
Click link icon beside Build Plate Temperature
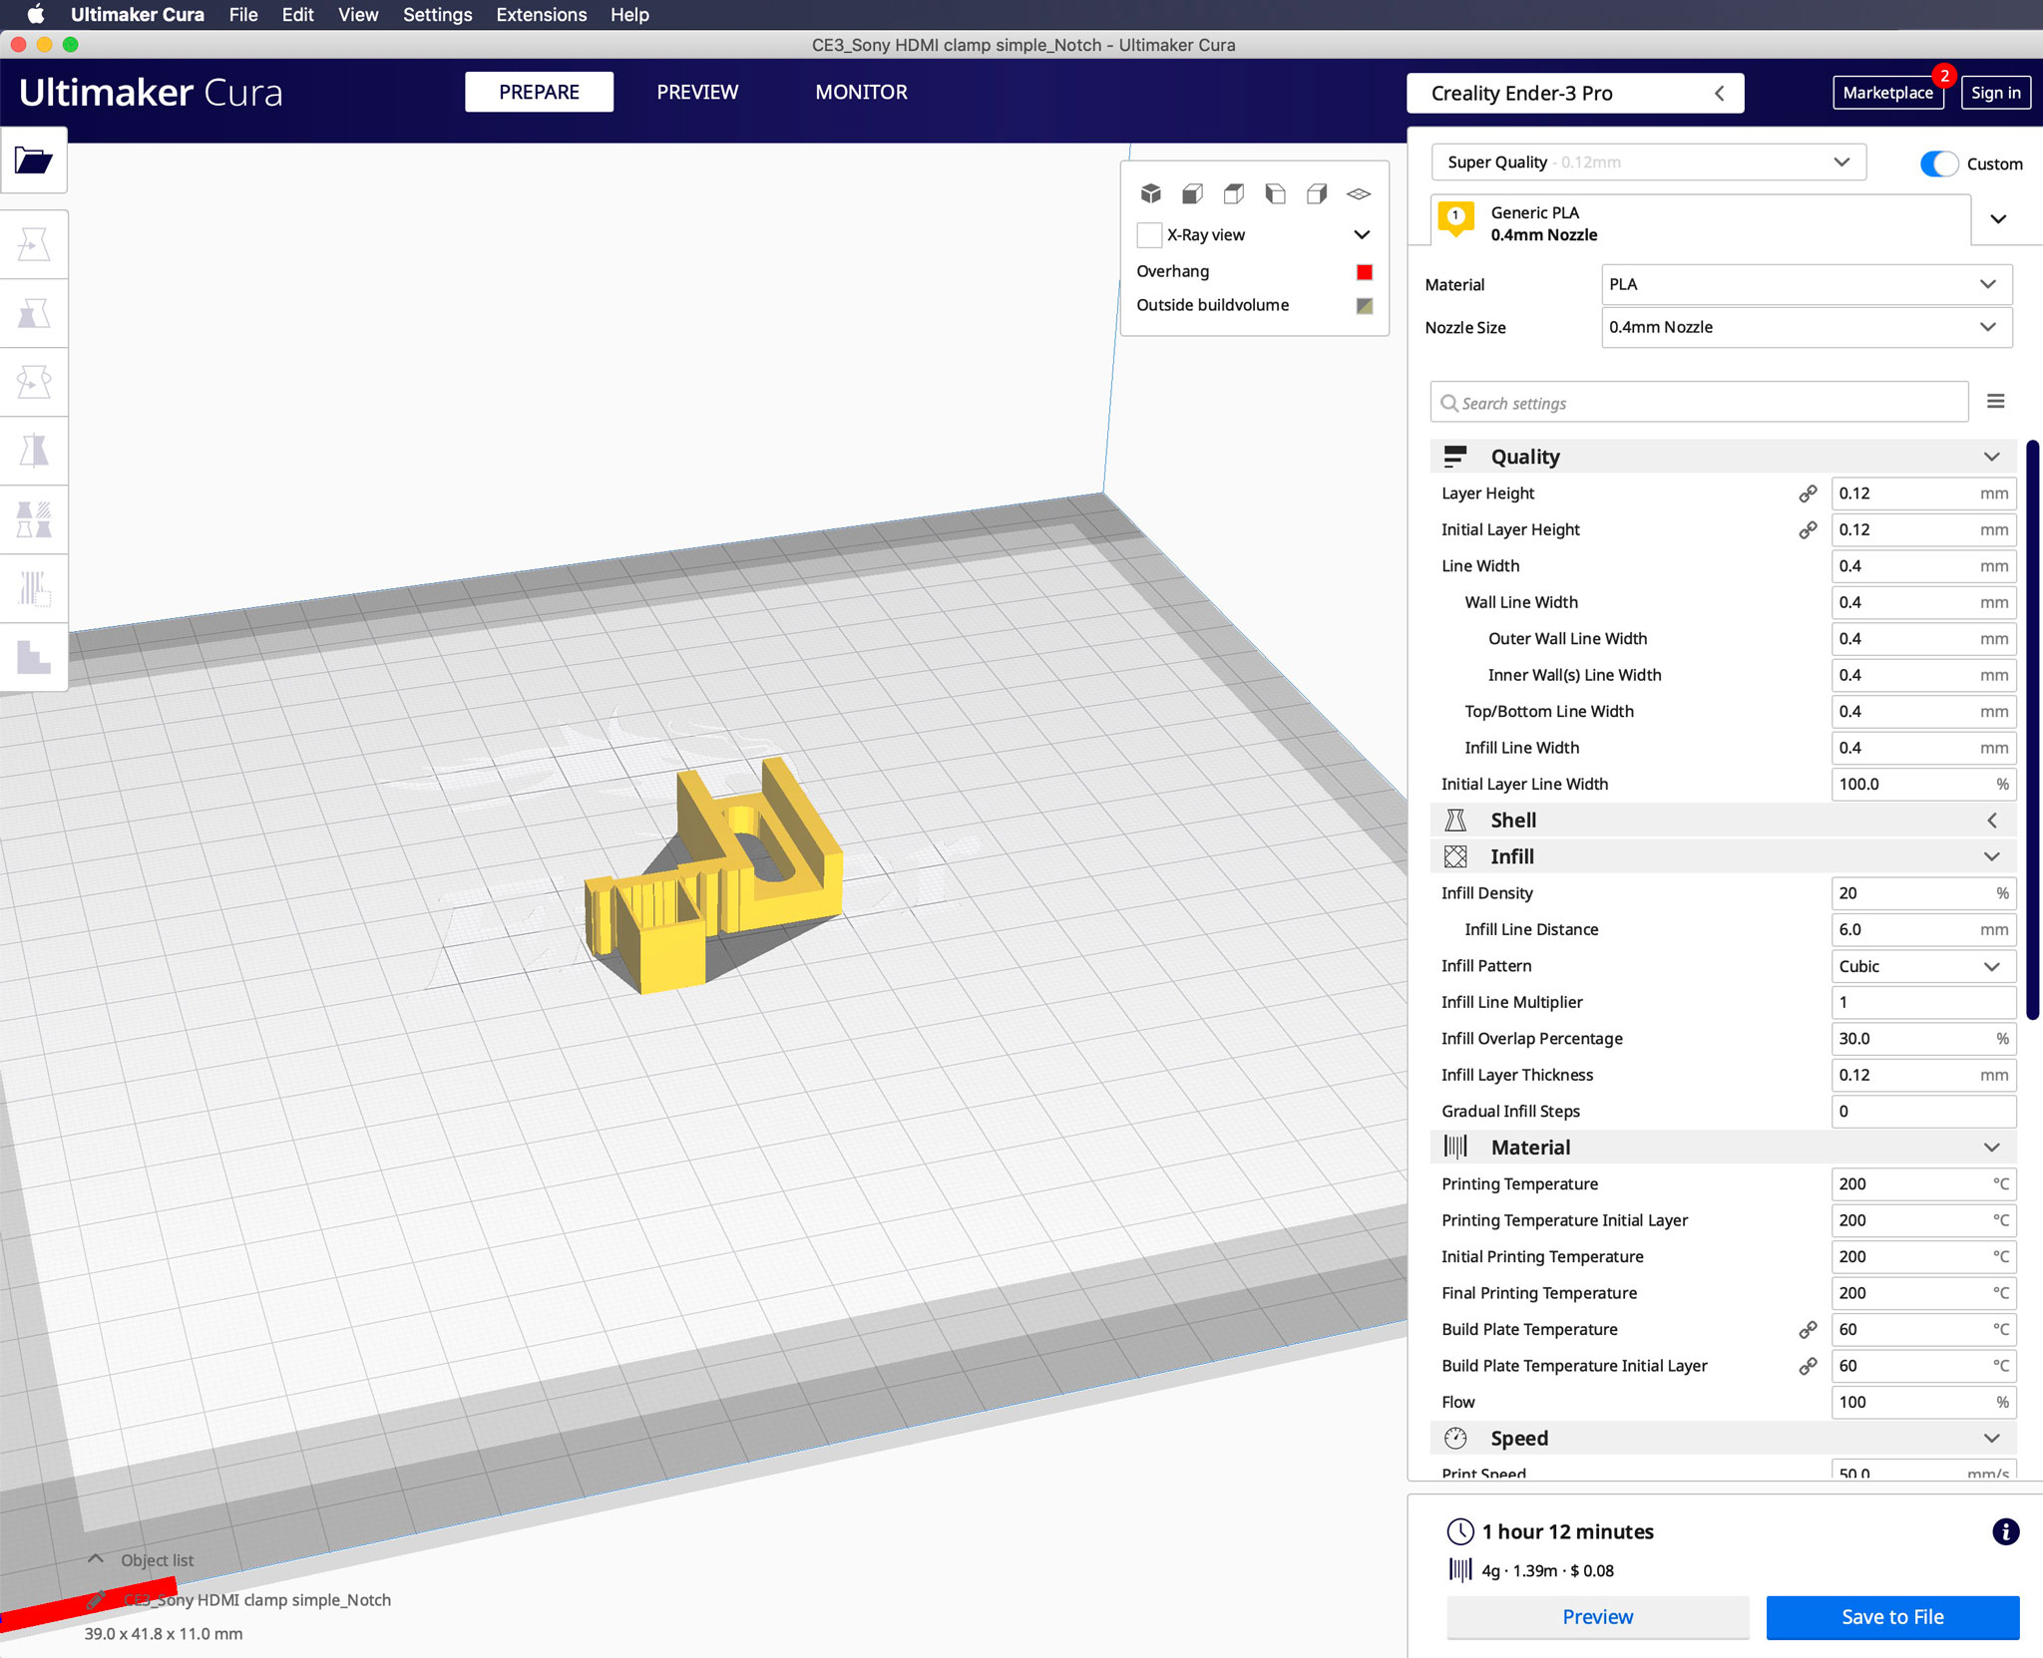(x=1808, y=1330)
